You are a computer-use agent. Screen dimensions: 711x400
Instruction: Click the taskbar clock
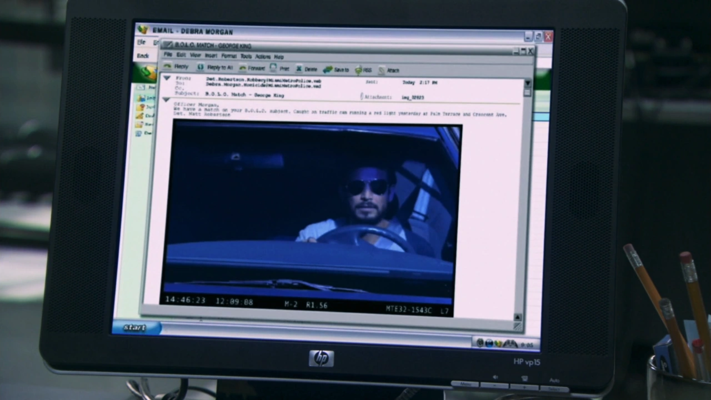527,345
